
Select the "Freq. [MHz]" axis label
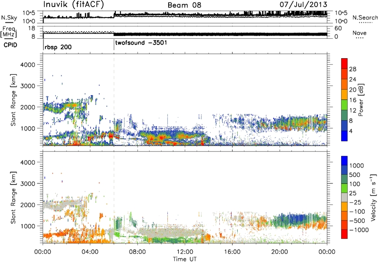pos(9,32)
